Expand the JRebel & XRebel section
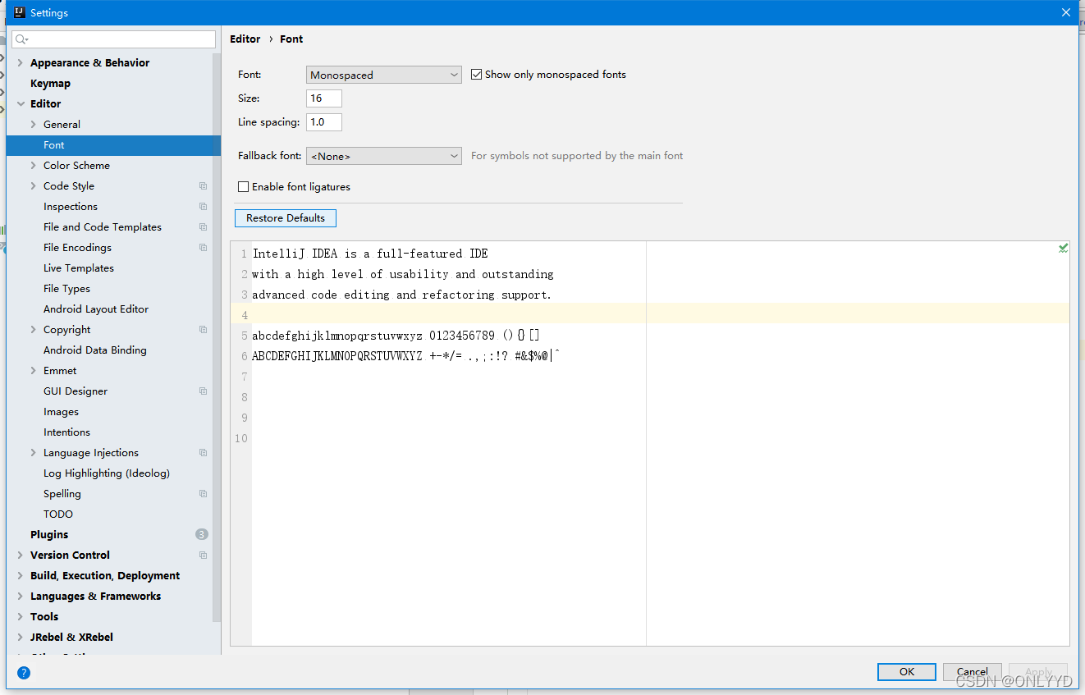This screenshot has height=695, width=1085. click(21, 638)
